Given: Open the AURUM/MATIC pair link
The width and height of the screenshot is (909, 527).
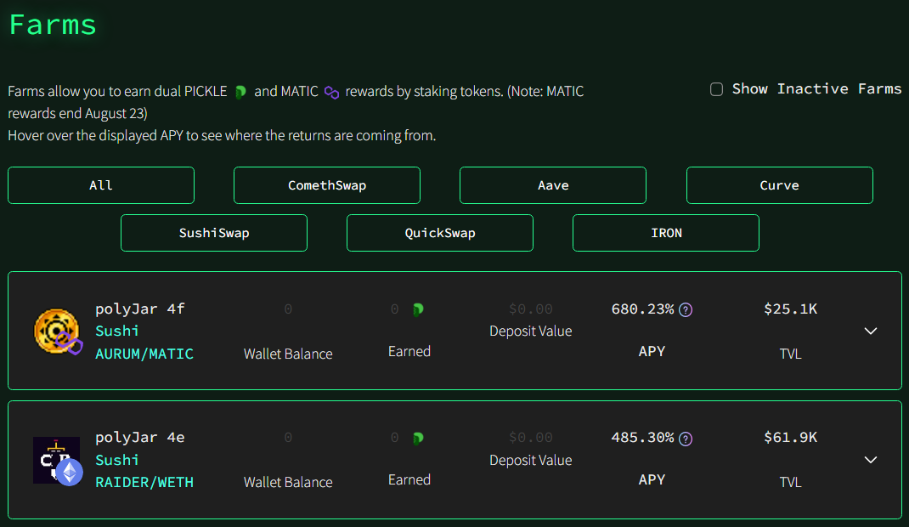Looking at the screenshot, I should (144, 354).
